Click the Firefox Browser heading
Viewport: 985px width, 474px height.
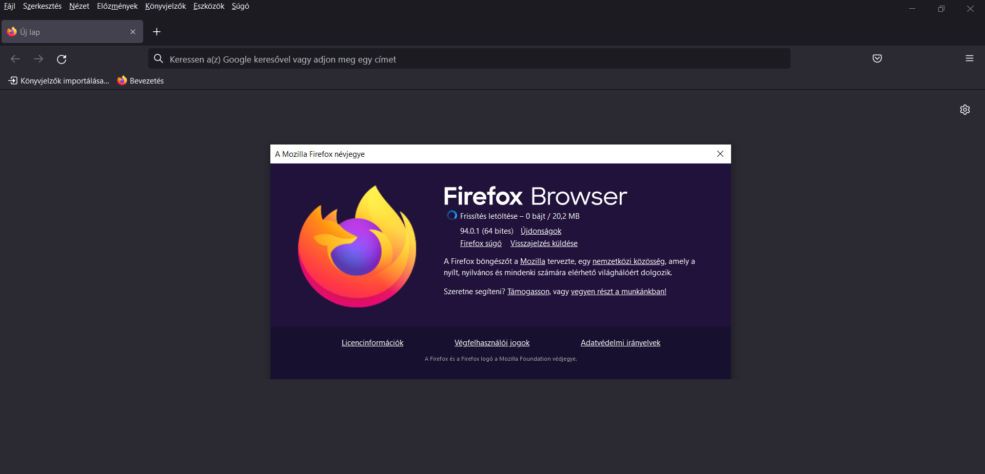coord(535,196)
